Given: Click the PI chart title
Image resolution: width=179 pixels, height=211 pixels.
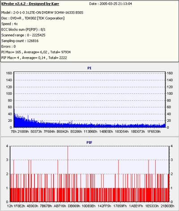Looking at the screenshot, I should [89, 68].
